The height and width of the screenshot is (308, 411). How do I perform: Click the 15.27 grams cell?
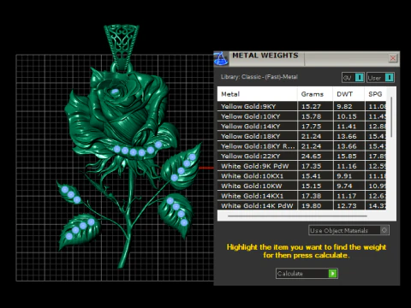315,106
